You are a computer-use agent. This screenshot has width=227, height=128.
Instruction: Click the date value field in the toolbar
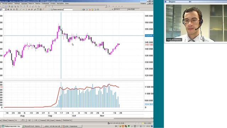coord(120,9)
